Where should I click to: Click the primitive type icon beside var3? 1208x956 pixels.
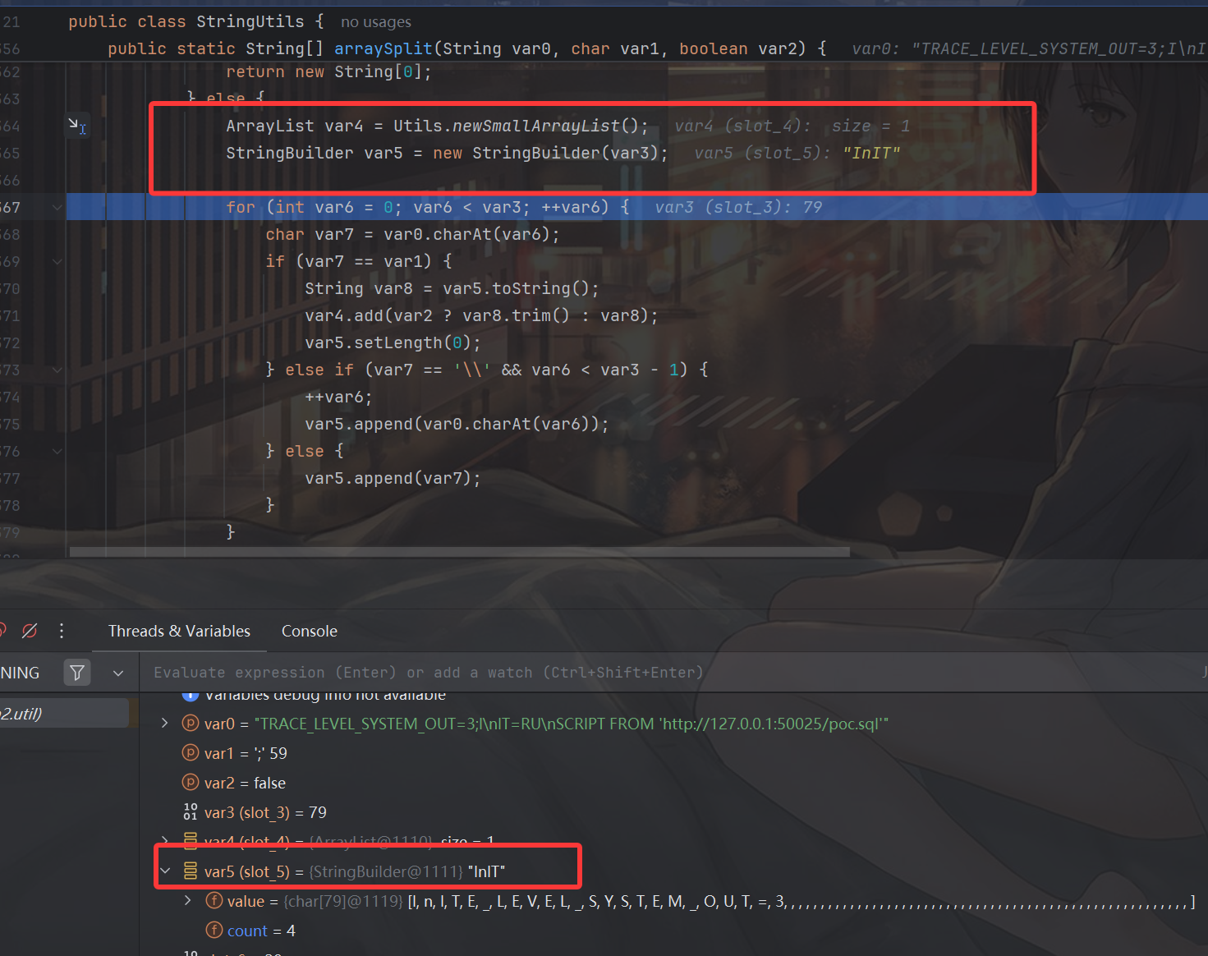click(191, 812)
